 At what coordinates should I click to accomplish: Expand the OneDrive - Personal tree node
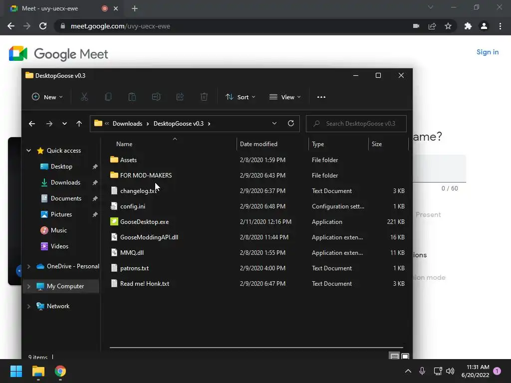coord(28,266)
